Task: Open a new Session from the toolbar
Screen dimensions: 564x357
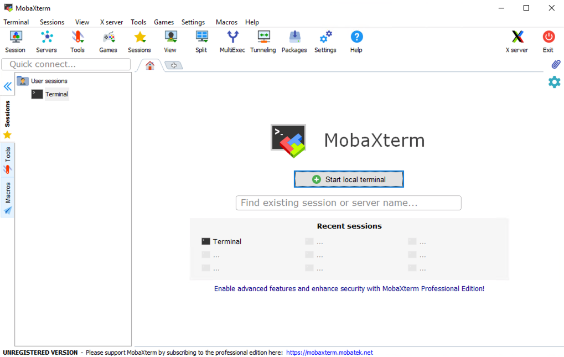Action: [x=15, y=39]
